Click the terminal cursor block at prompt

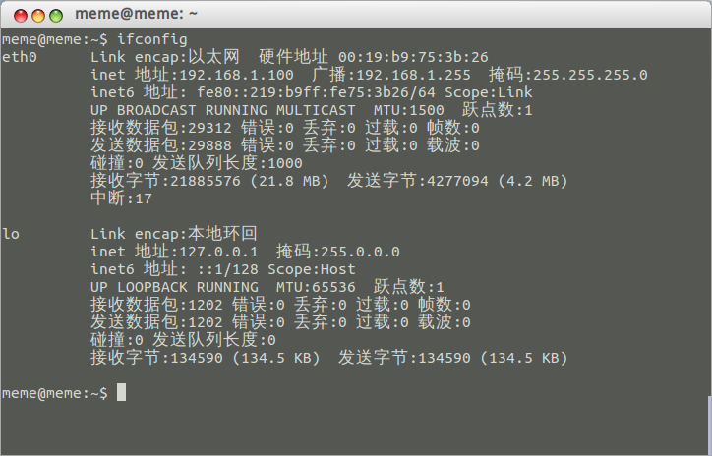point(121,392)
